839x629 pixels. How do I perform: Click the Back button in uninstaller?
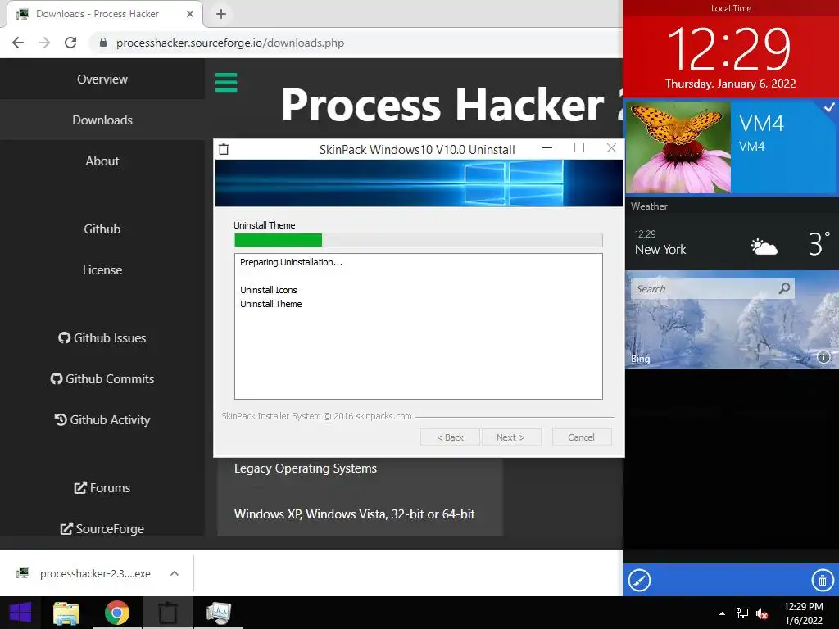(450, 437)
